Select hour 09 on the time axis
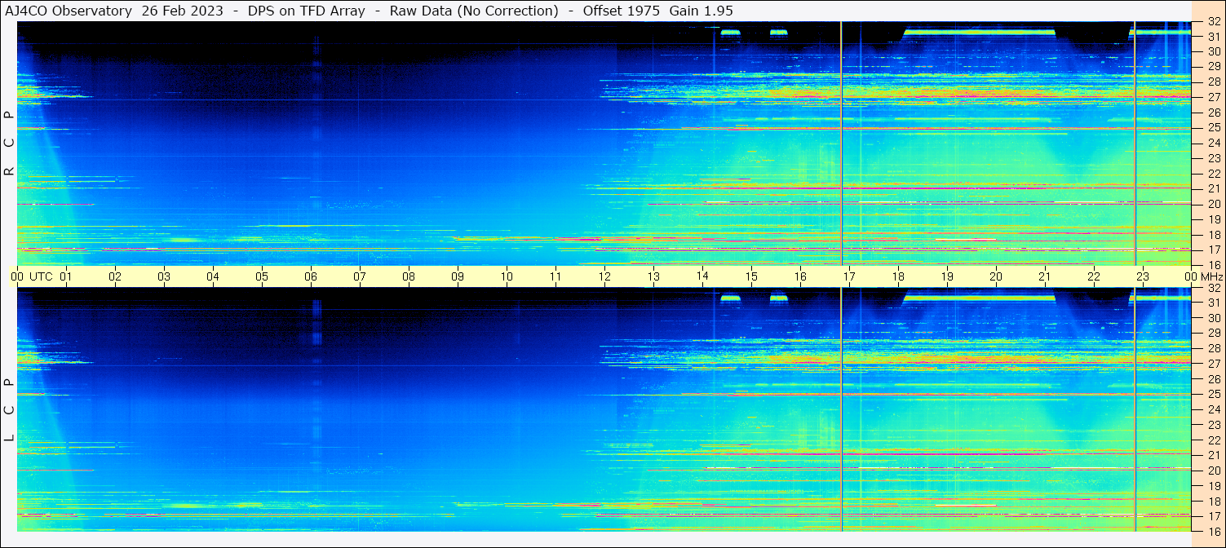1226x548 pixels. click(x=458, y=276)
